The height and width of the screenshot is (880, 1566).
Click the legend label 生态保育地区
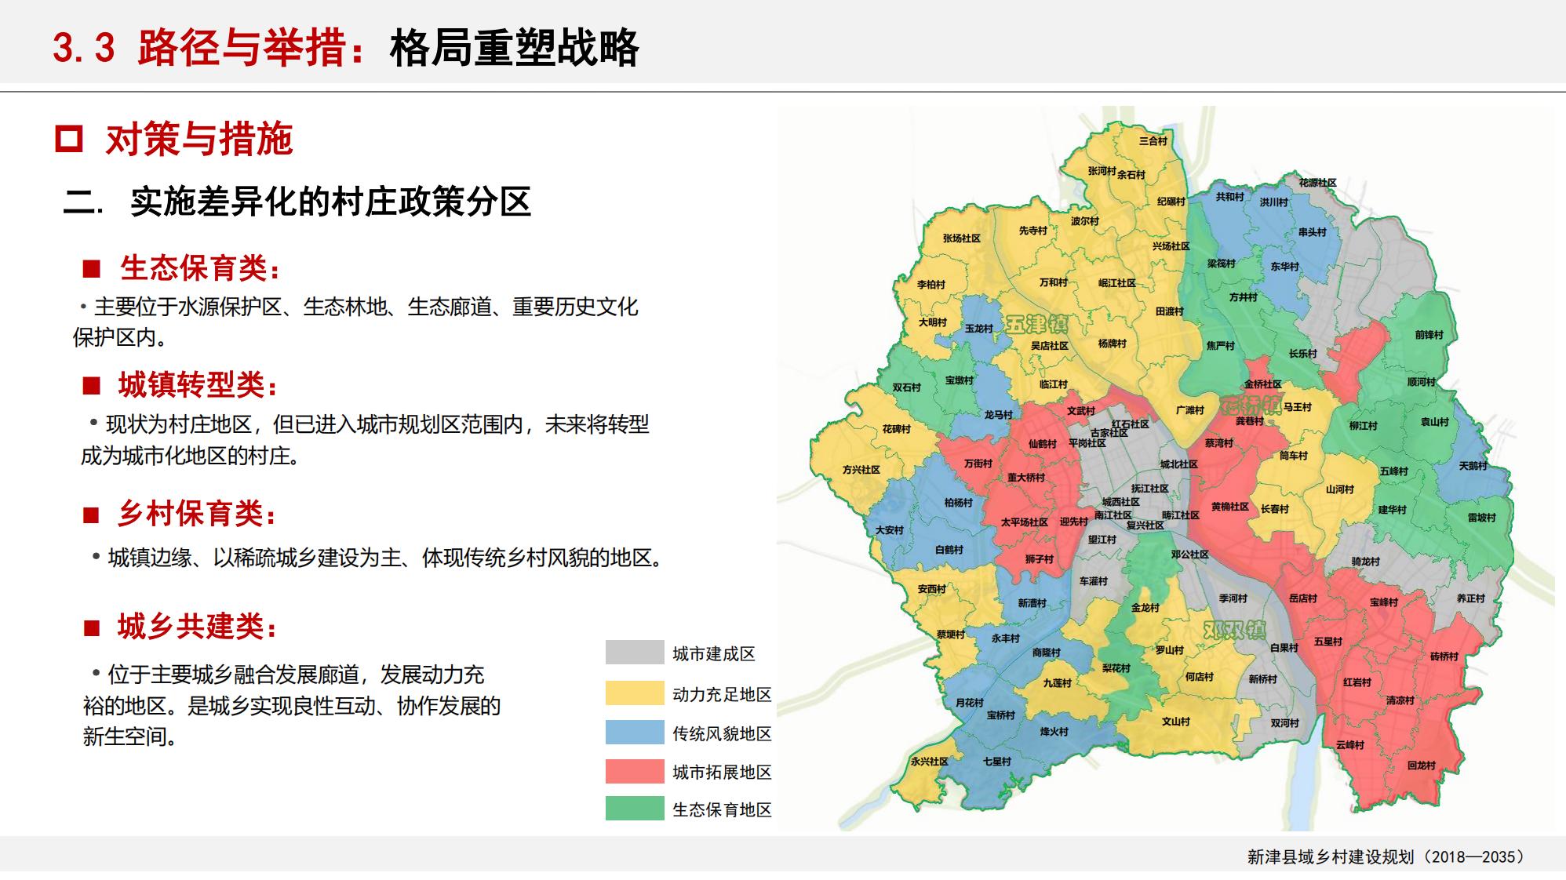(x=722, y=810)
